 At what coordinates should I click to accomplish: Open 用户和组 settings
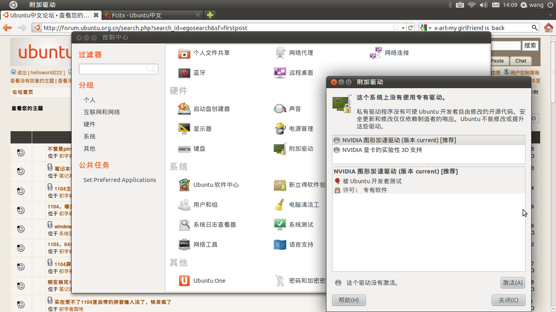(x=198, y=205)
